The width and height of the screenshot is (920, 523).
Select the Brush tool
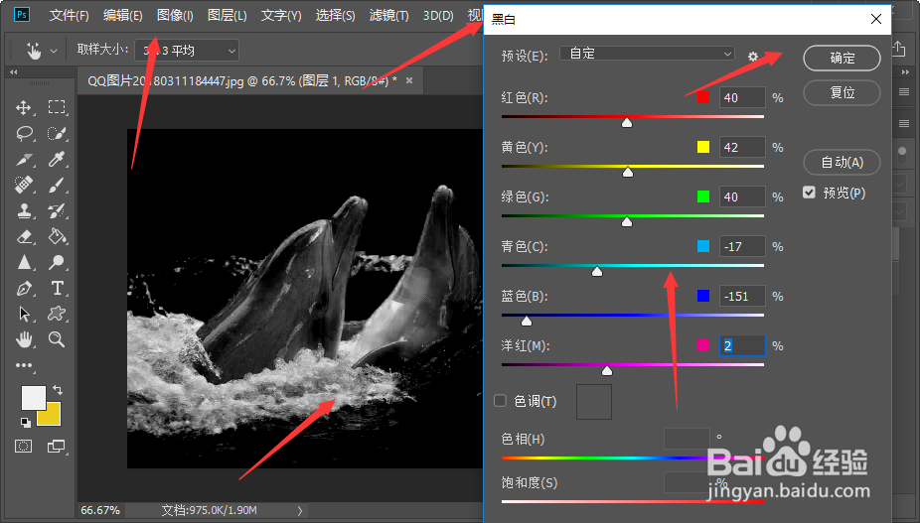pyautogui.click(x=57, y=185)
